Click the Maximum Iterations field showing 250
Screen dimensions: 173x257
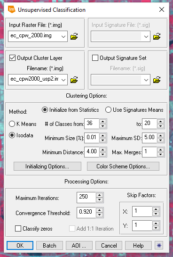click(86, 197)
